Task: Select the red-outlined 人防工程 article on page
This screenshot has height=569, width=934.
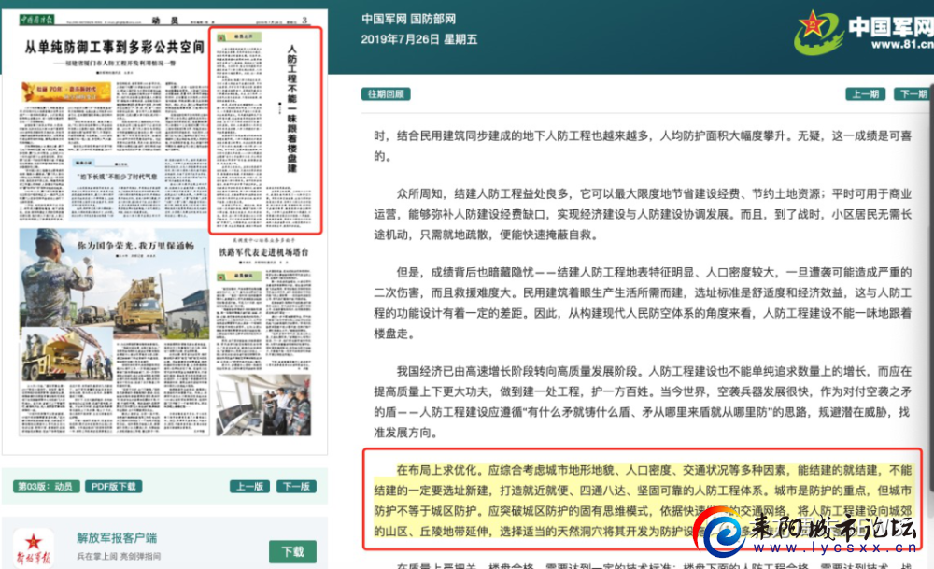Action: pos(264,131)
